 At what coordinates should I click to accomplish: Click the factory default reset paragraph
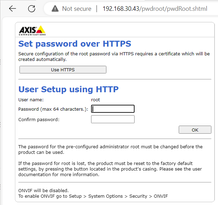click(x=110, y=169)
